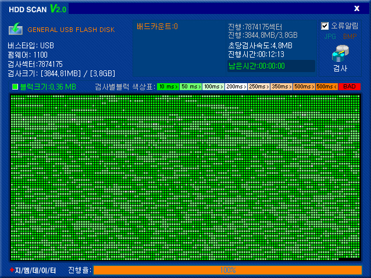Select the 500ms > color legend swatch
This screenshot has width=371, height=278.
coord(304,87)
